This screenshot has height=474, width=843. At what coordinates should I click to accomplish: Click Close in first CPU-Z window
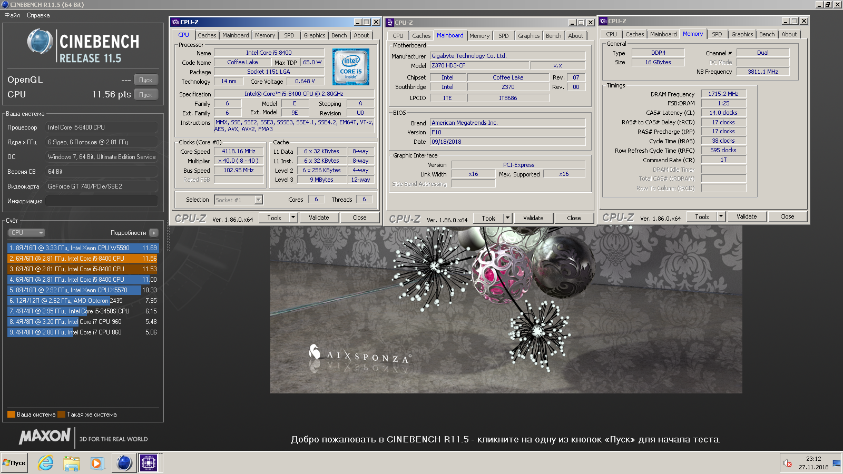tap(359, 218)
